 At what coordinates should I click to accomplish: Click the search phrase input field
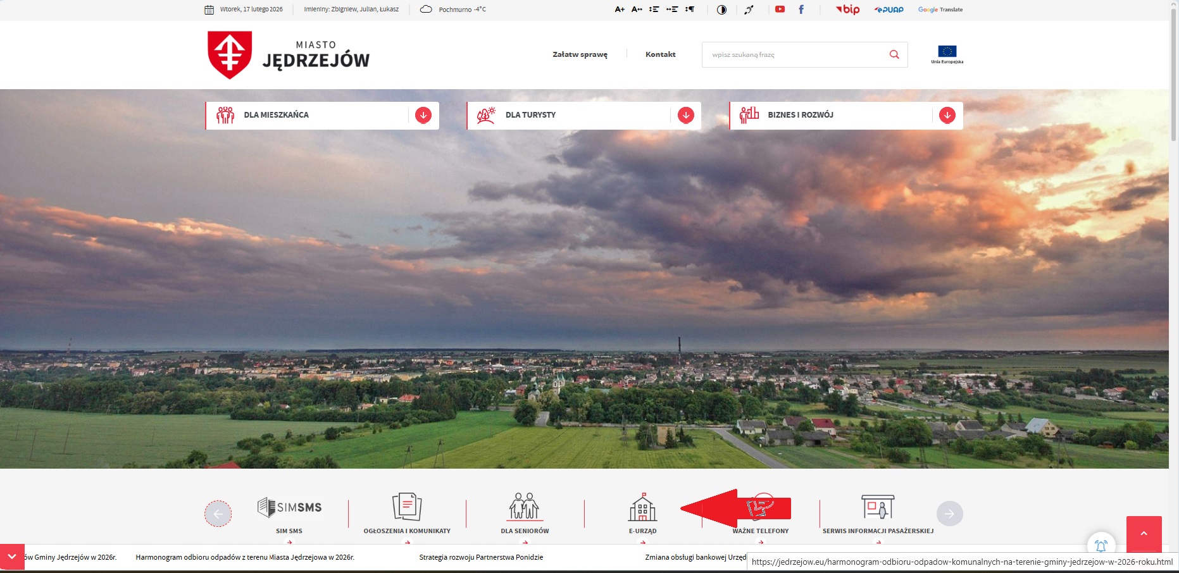(x=794, y=55)
